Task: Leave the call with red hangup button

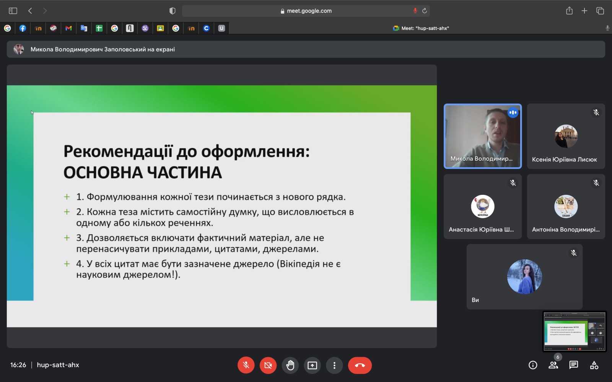Action: point(360,365)
